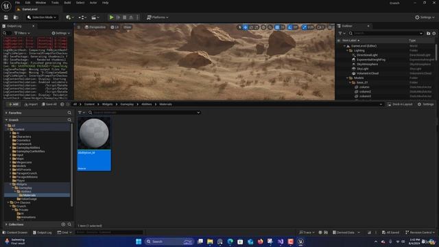This screenshot has height=247, width=439.
Task: Open the quick add actor menu in the toolbar
Action: pyautogui.click(x=70, y=17)
